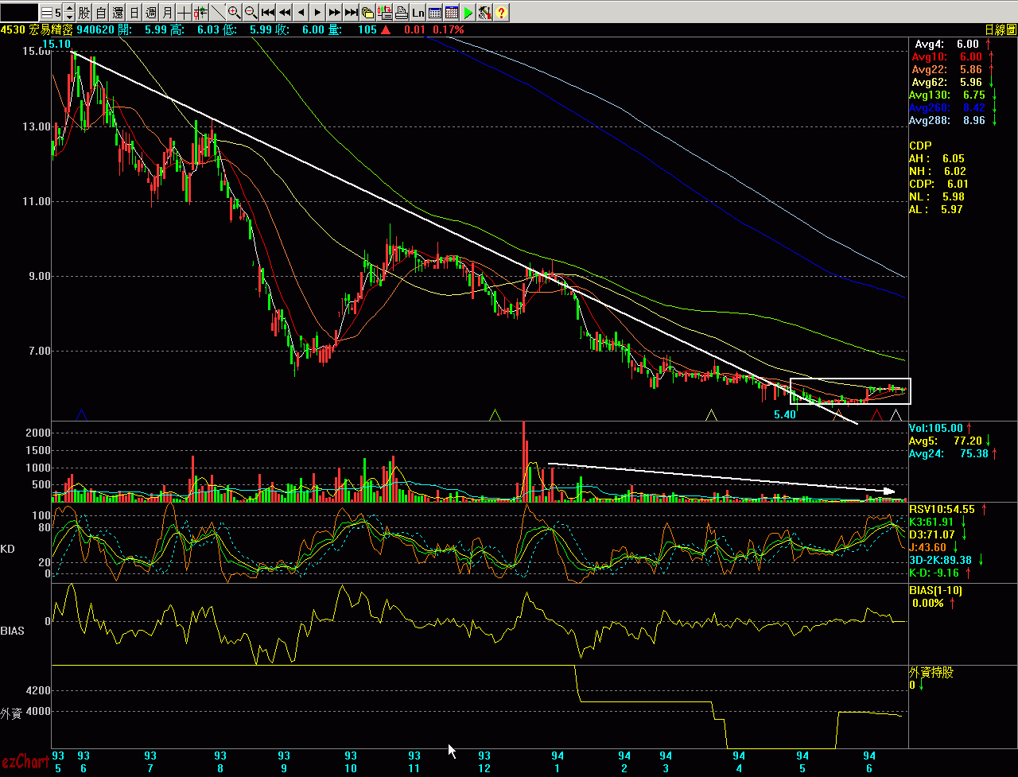1018x777 pixels.
Task: Click the Avg5 volume average 77.20
Action: [x=947, y=441]
